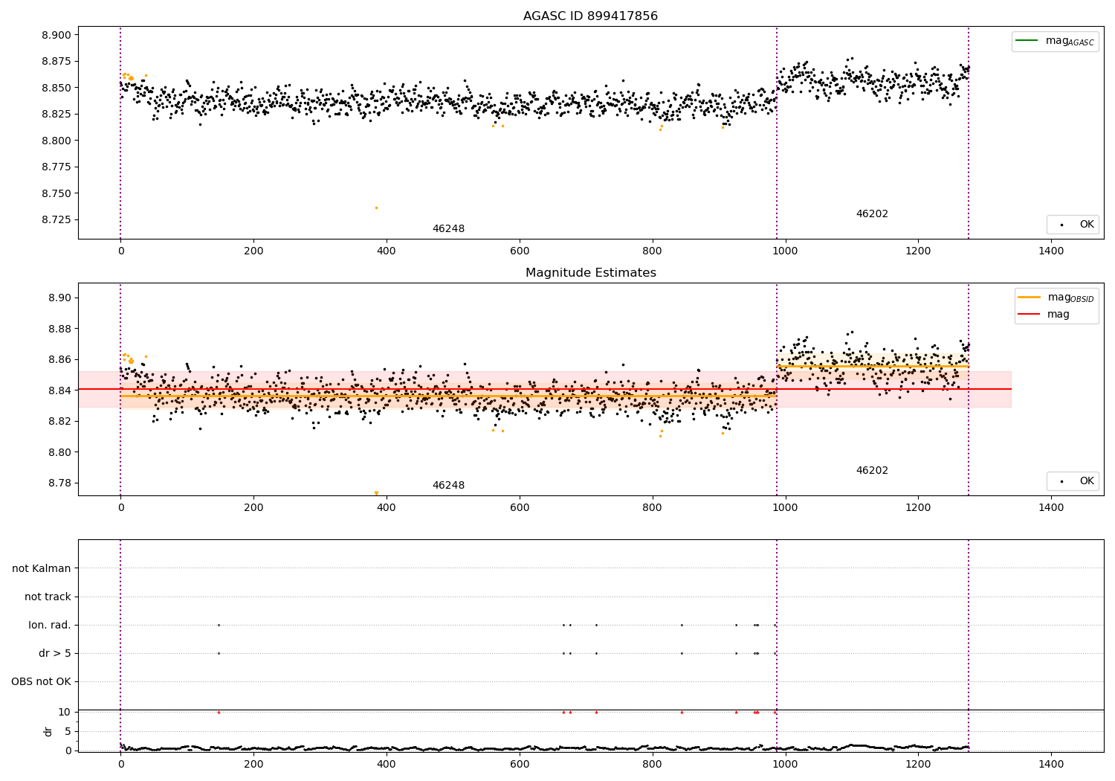Click the '46202' annotation in top plot
Screen dimensions: 1115x781
click(872, 214)
